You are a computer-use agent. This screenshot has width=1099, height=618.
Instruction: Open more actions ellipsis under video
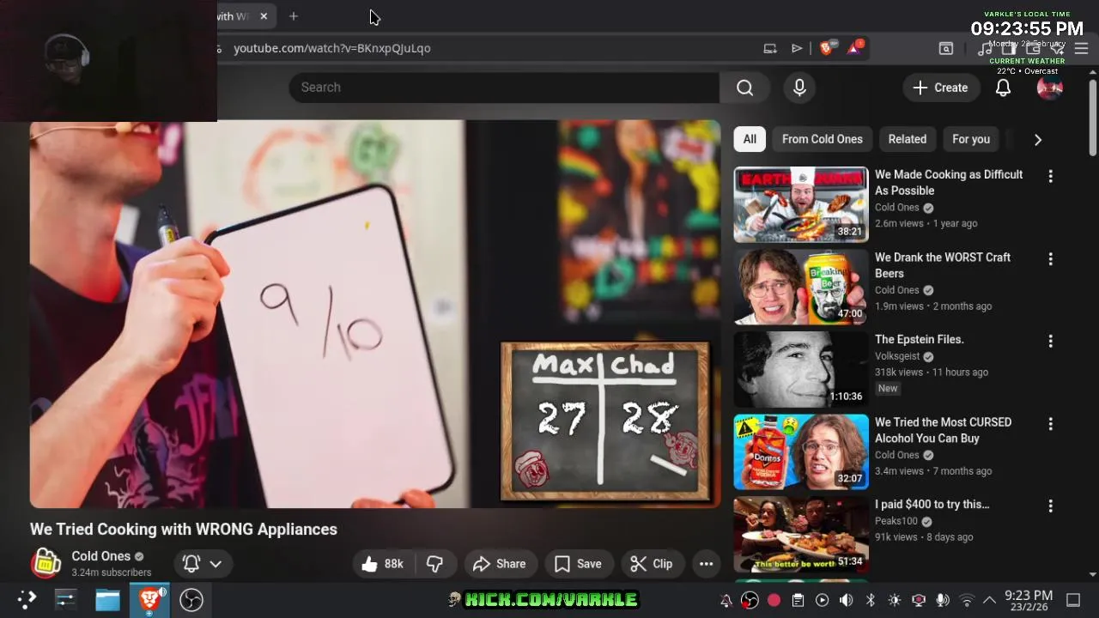tap(706, 564)
